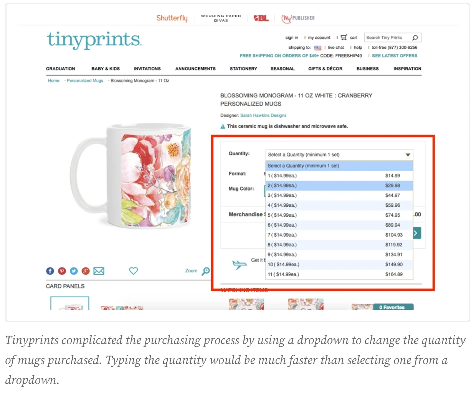This screenshot has width=476, height=402.
Task: Pin product using Pinterest icon
Action: 62,271
